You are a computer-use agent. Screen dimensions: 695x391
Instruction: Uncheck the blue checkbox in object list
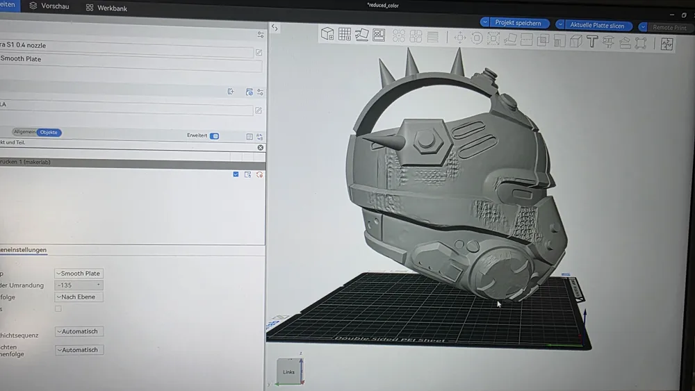236,174
